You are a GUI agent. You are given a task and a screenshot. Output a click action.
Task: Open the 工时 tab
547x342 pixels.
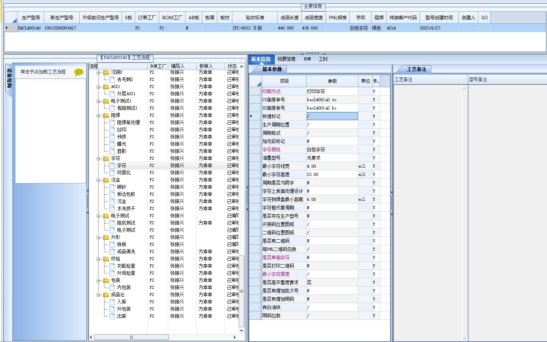coord(323,59)
